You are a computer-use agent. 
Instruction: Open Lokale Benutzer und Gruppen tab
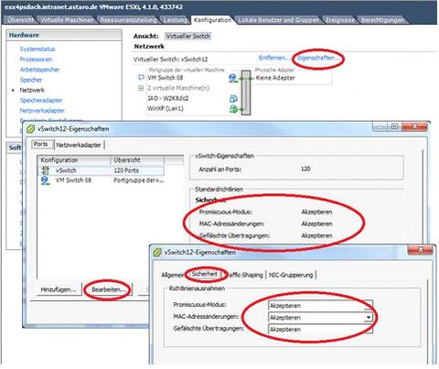pos(278,20)
